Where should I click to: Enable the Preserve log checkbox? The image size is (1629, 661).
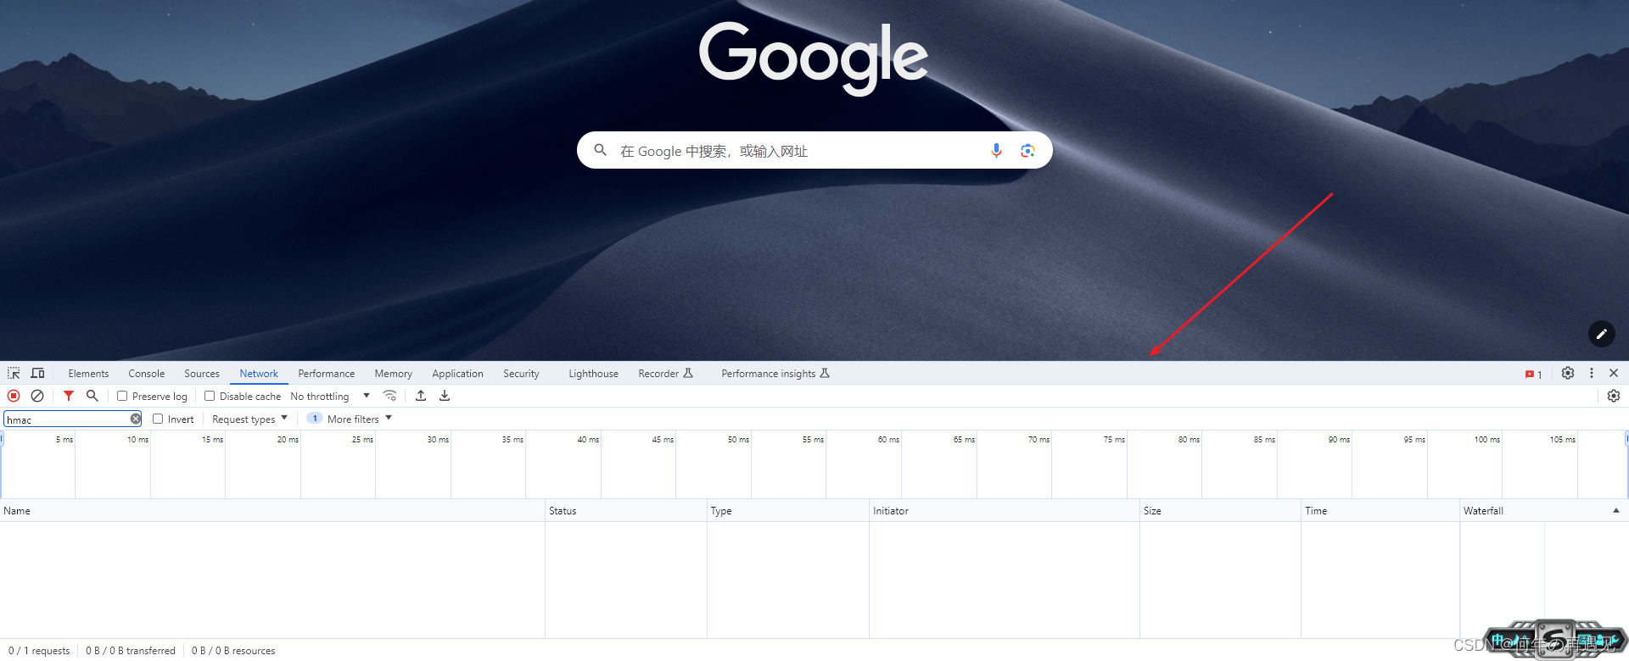(122, 396)
